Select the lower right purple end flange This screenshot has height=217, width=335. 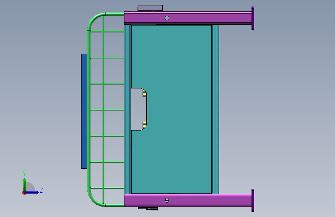pyautogui.click(x=253, y=200)
